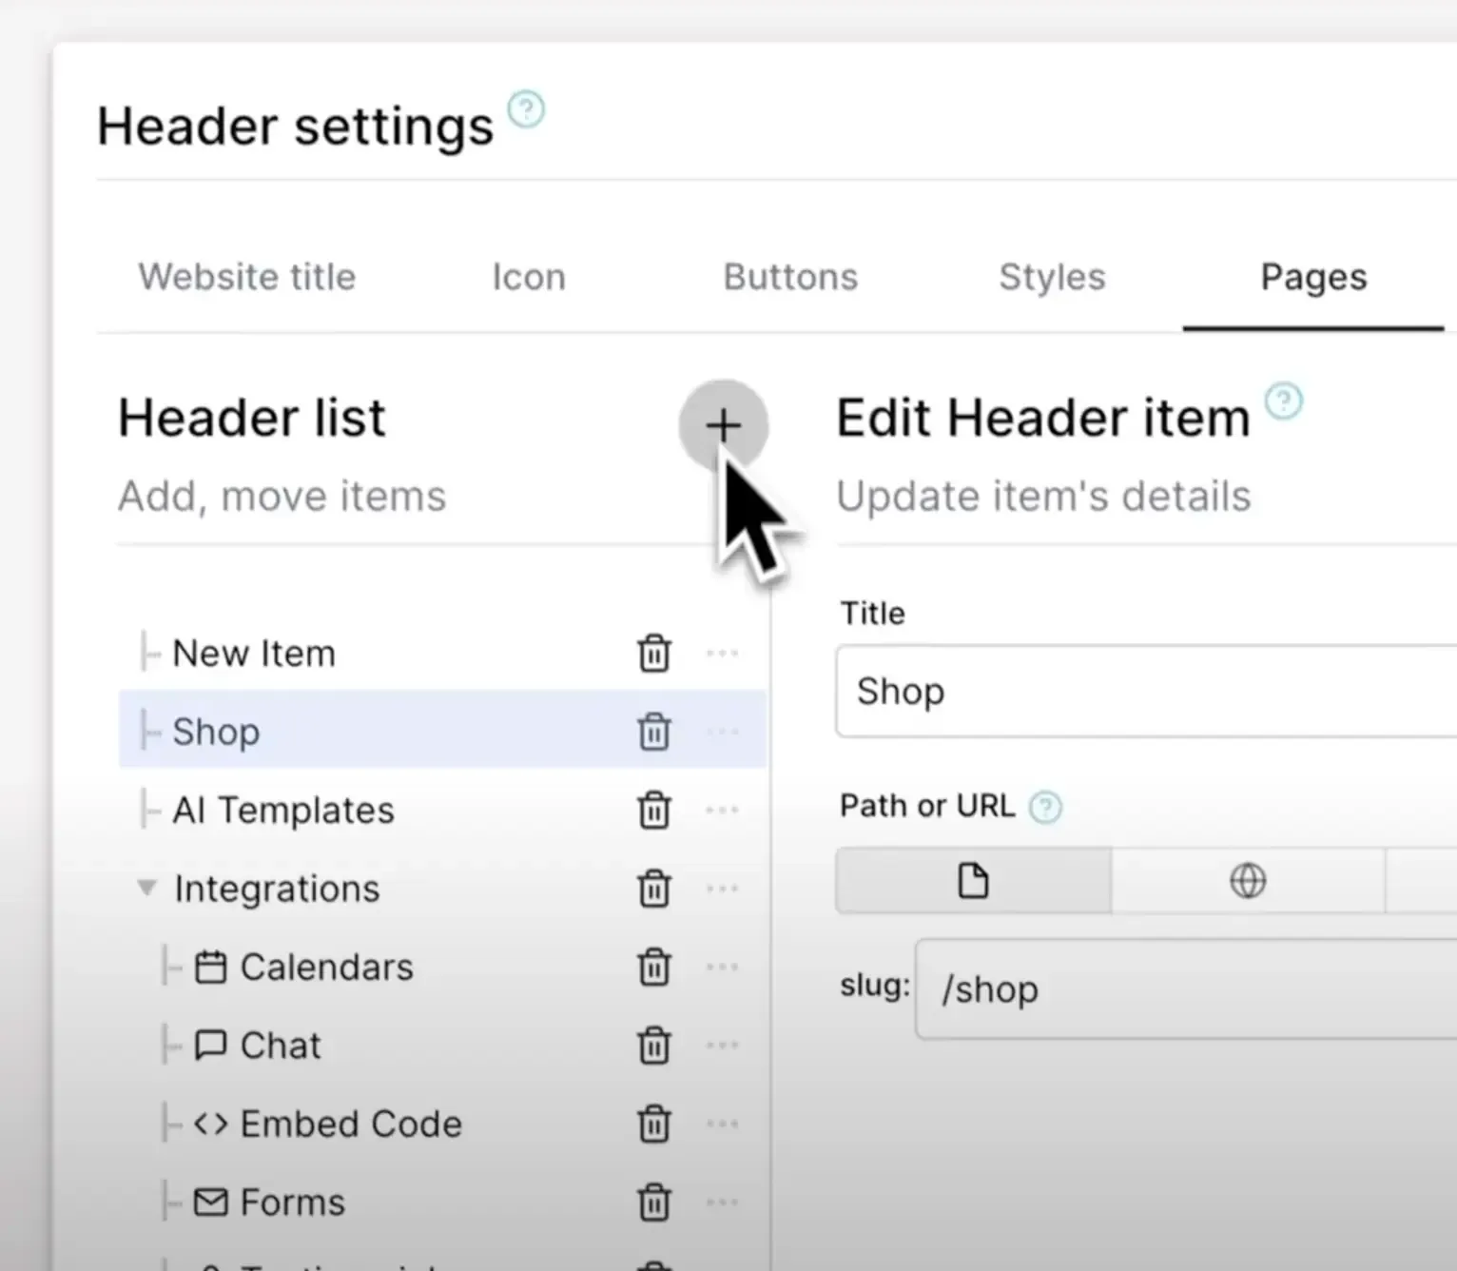Click the slug field with /shop
The height and width of the screenshot is (1271, 1457).
[1186, 989]
